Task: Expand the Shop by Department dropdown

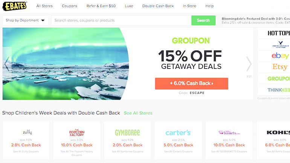Action: [25, 20]
